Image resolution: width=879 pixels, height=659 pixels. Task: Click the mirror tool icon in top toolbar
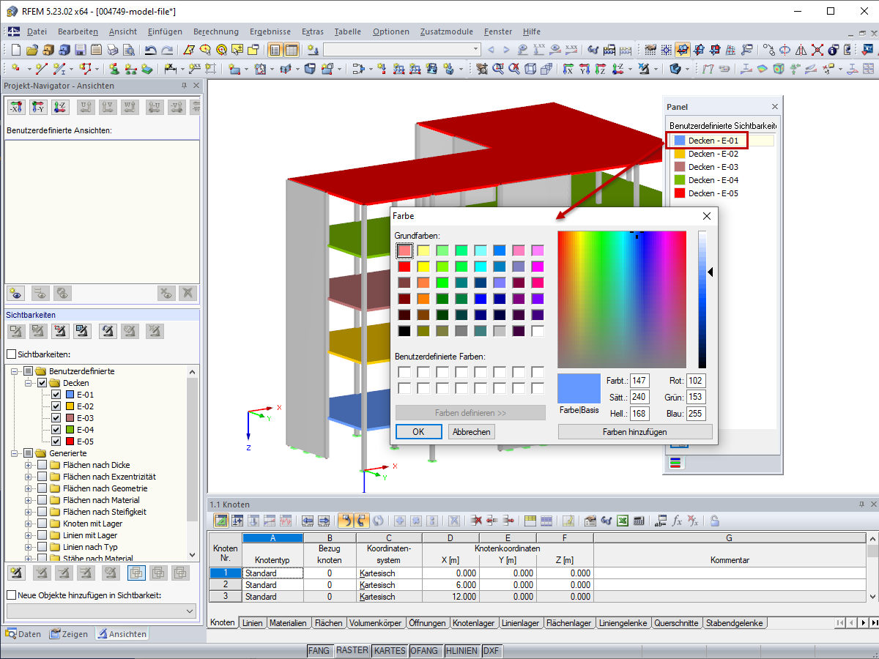pyautogui.click(x=800, y=50)
